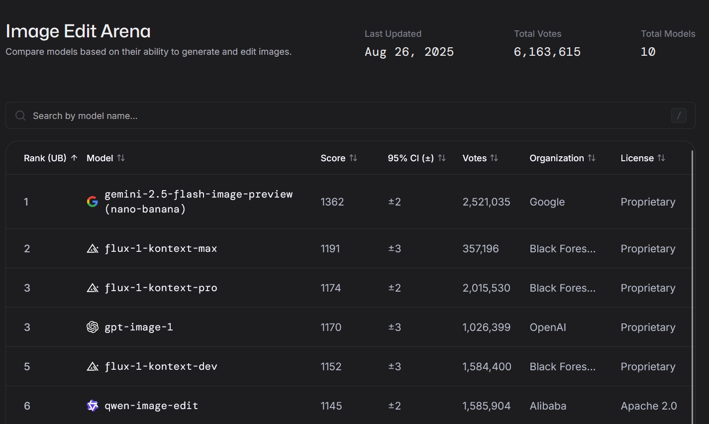Screen dimensions: 709x424
Task: Click sort arrows icon next to Model
Action: pyautogui.click(x=121, y=158)
